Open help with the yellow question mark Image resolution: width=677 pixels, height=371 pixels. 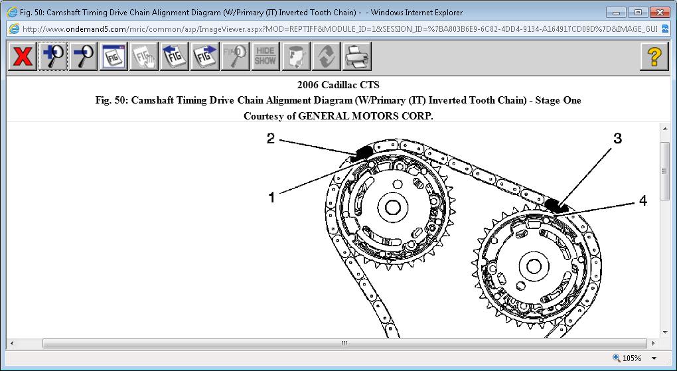654,56
